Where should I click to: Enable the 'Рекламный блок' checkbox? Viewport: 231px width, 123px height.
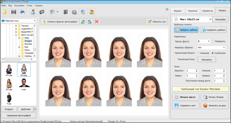point(176,60)
